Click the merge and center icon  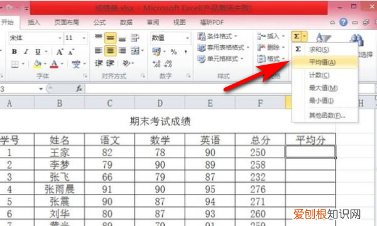[x=135, y=51]
